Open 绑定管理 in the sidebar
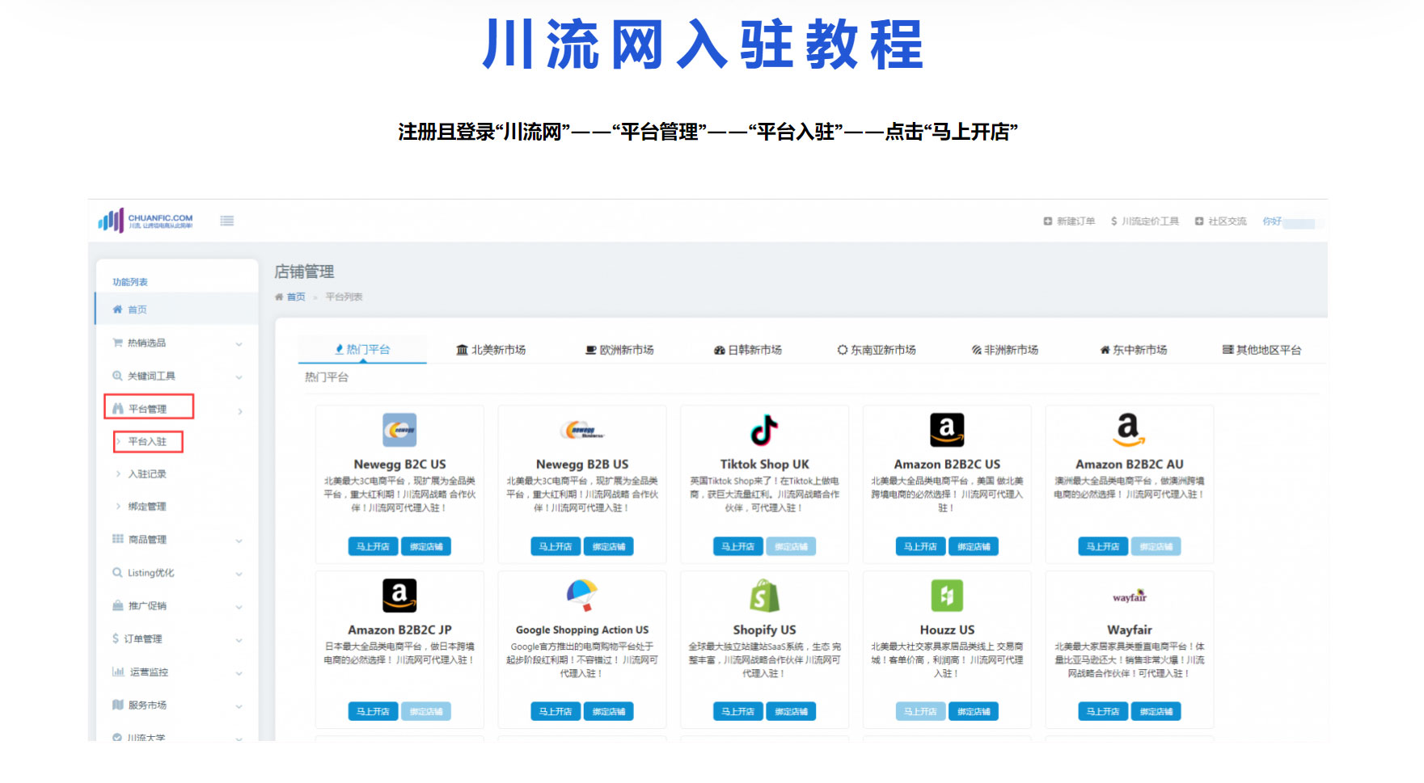The width and height of the screenshot is (1424, 783). pyautogui.click(x=147, y=506)
